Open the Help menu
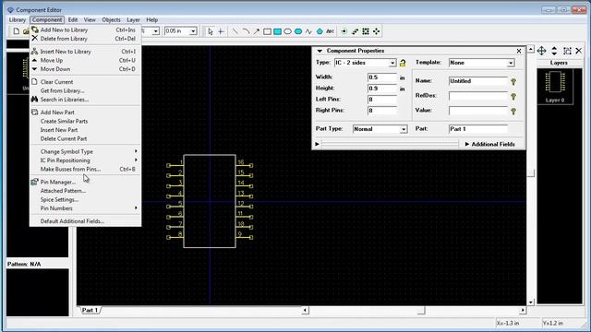The image size is (591, 332). [151, 19]
